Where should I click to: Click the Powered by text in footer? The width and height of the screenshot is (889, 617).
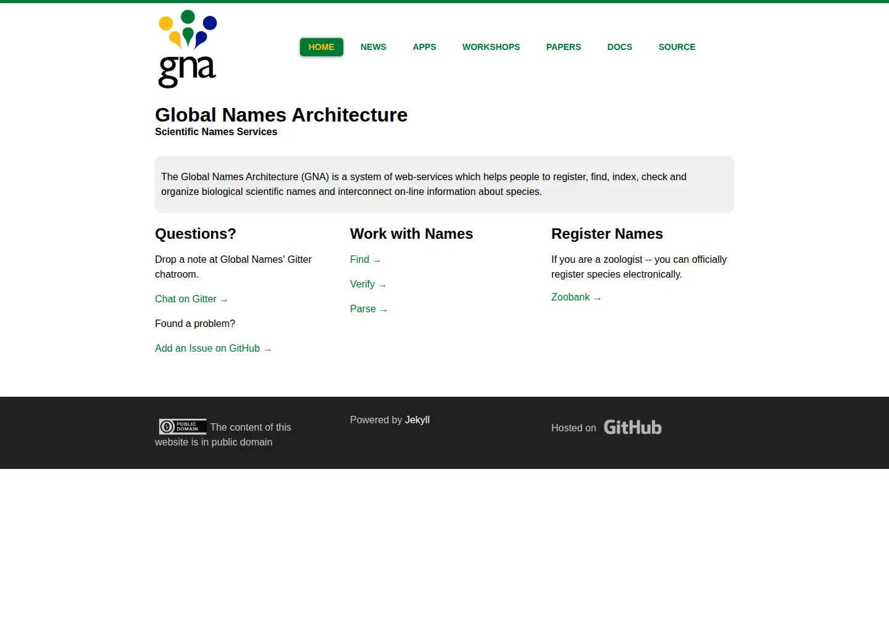[x=376, y=420]
